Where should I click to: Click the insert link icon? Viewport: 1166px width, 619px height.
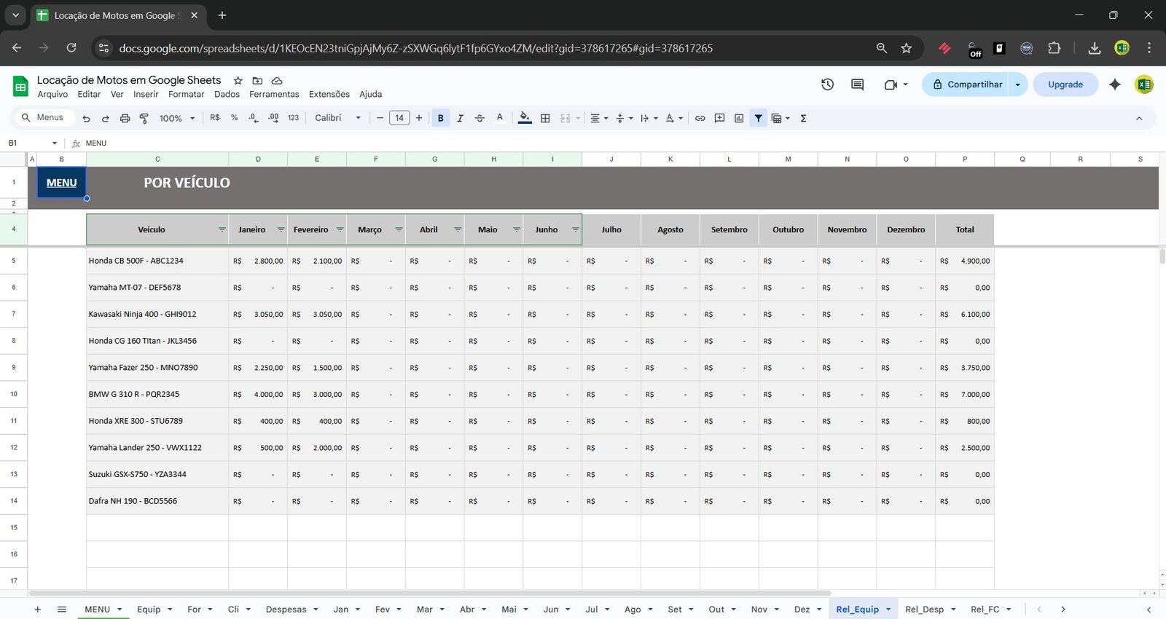(x=700, y=118)
